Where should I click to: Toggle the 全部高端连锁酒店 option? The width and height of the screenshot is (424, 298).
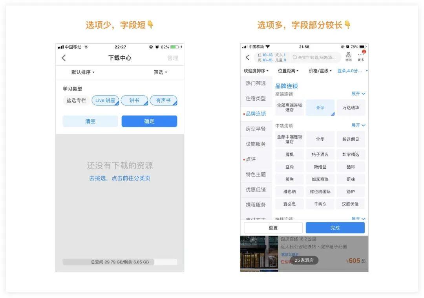tap(289, 108)
